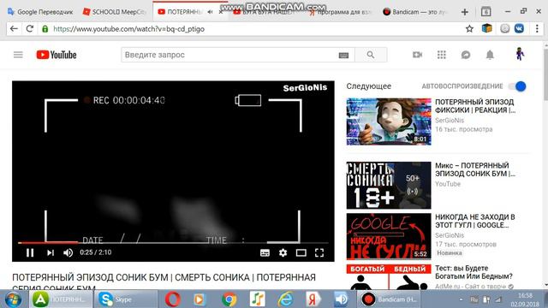Switch to the Bandicam browser tab
The width and height of the screenshot is (548, 308).
[x=414, y=12]
